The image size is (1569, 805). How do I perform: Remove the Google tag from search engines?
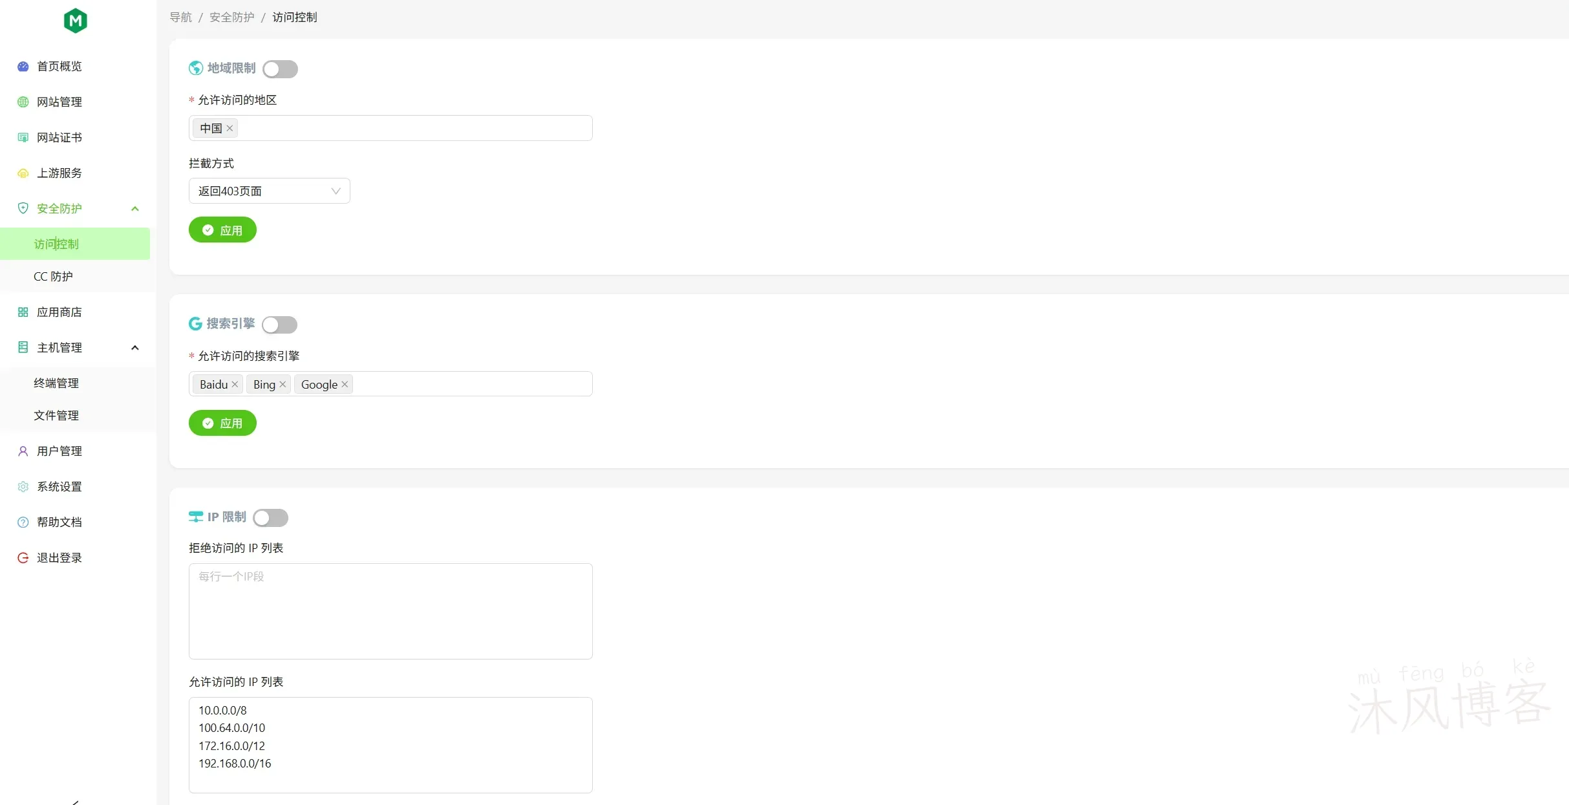345,383
